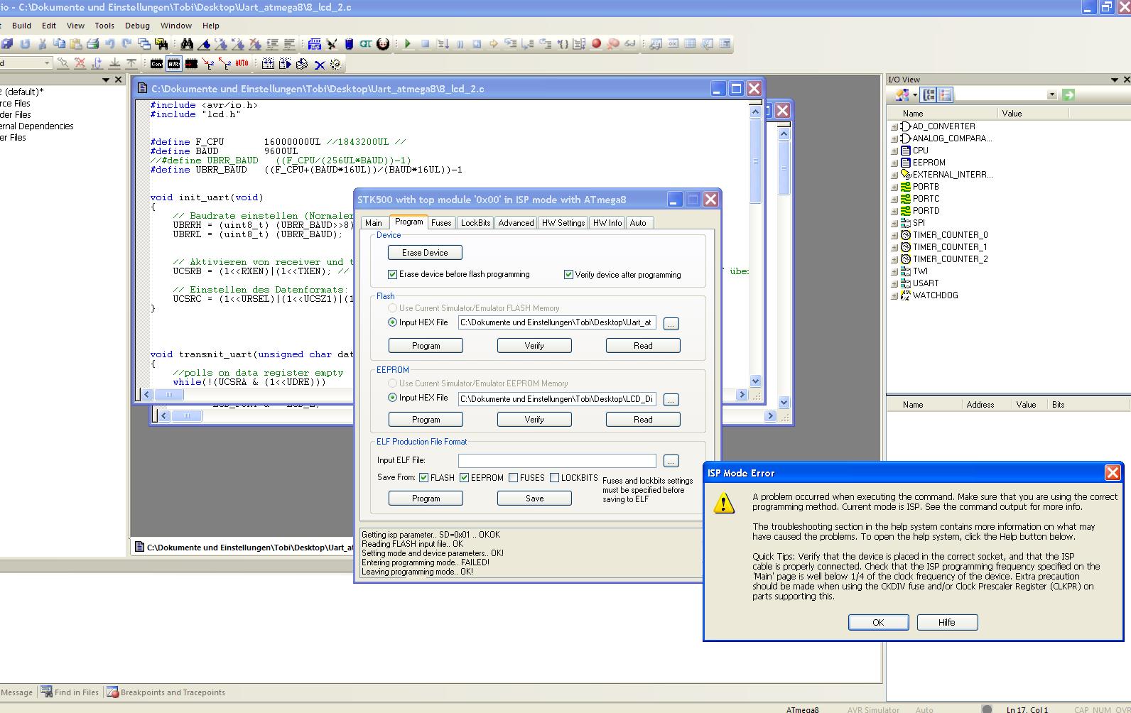Click the Flash section Program button
The height and width of the screenshot is (713, 1131).
[x=426, y=346]
